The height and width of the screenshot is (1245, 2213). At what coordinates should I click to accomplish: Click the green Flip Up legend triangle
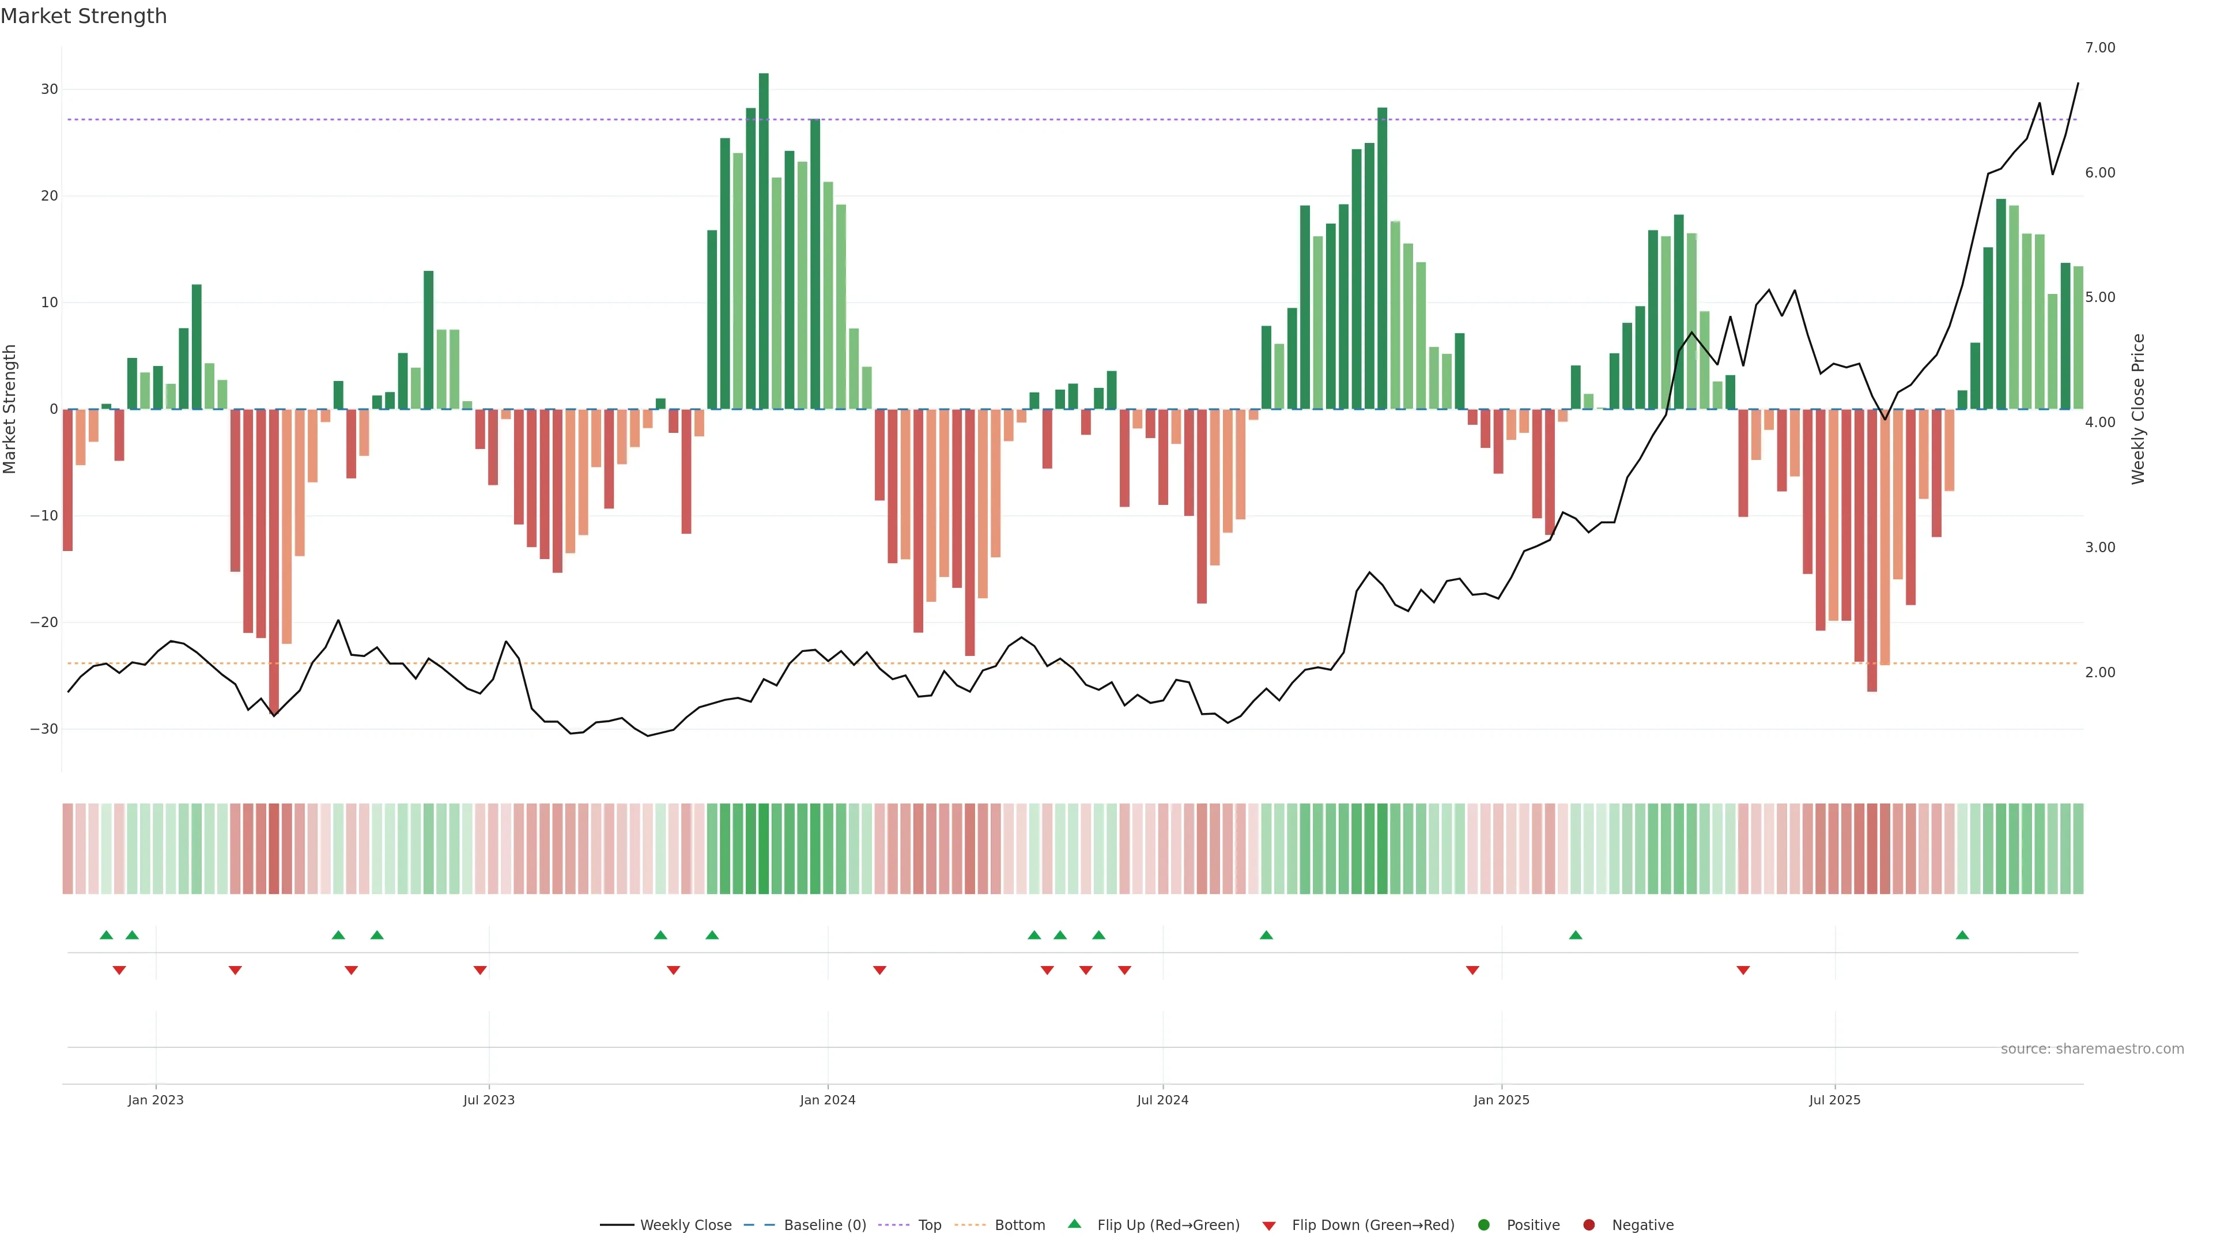[1074, 1224]
